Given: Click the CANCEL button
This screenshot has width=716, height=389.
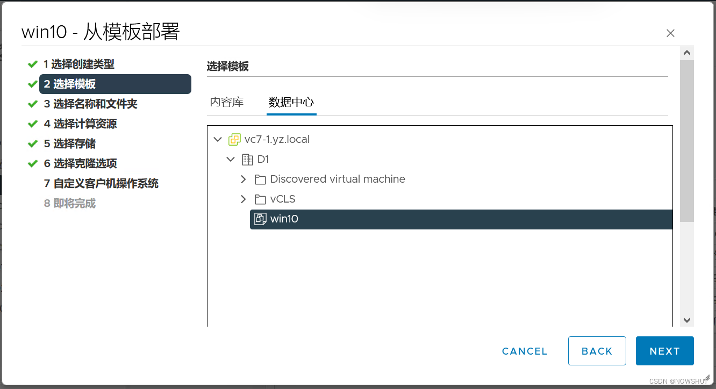Looking at the screenshot, I should click(525, 351).
